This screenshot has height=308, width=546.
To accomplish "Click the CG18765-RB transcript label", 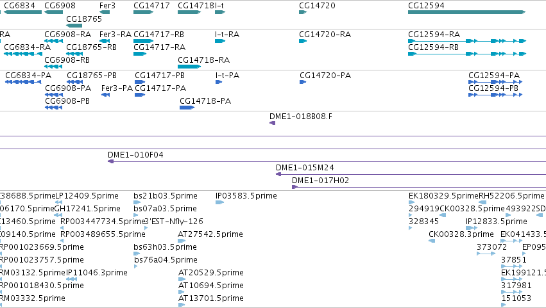I will coord(92,47).
